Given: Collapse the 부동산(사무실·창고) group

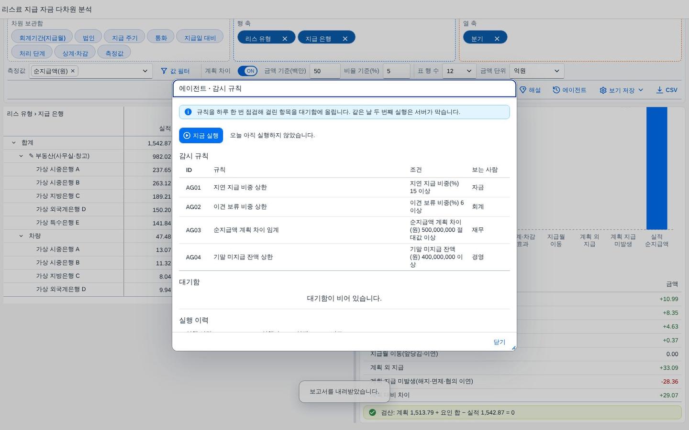Looking at the screenshot, I should point(21,156).
